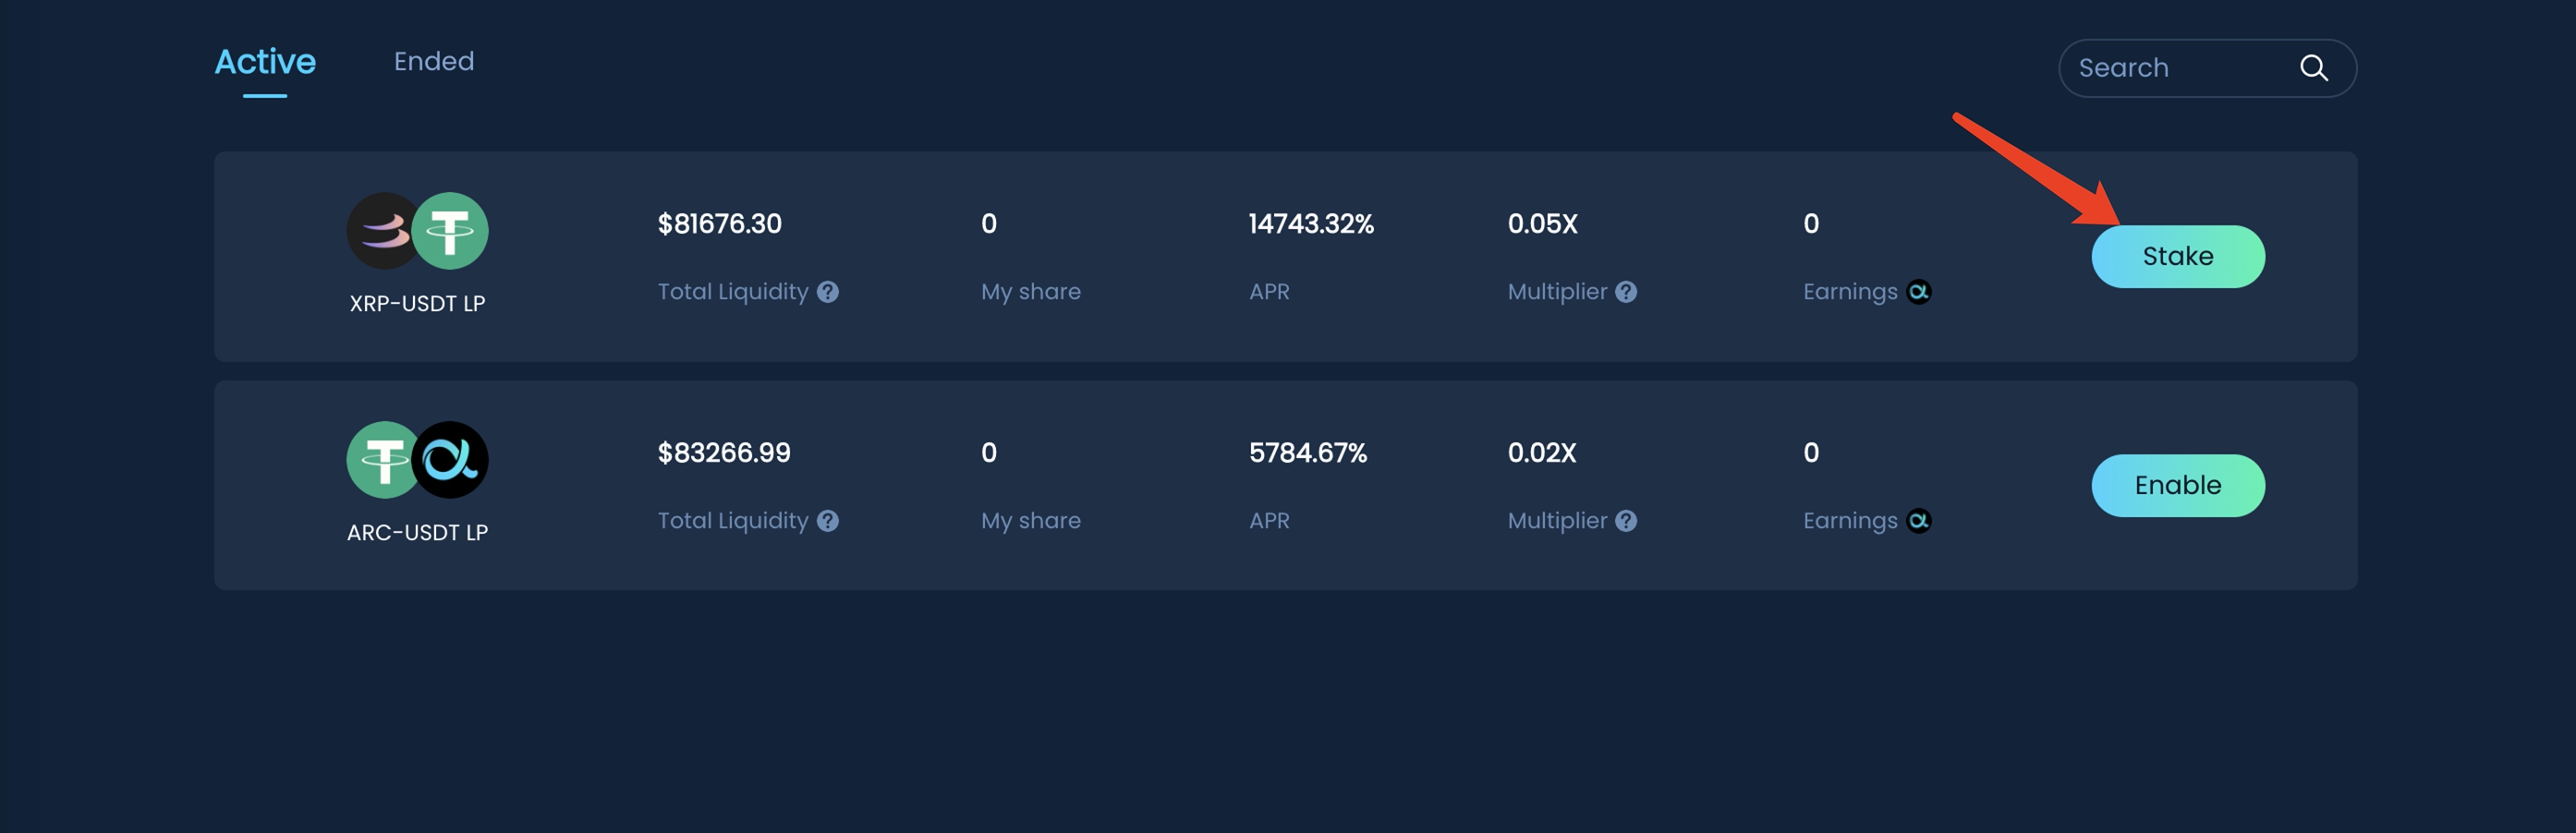Click Tether icon in ARC-USDT pair
Image resolution: width=2576 pixels, height=833 pixels.
tap(380, 460)
